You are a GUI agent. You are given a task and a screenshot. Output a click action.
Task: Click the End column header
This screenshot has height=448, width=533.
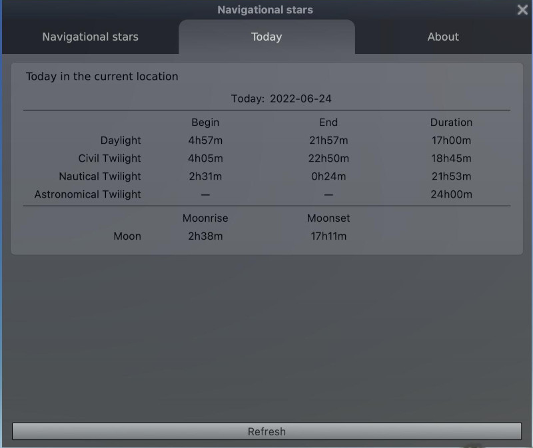click(328, 122)
